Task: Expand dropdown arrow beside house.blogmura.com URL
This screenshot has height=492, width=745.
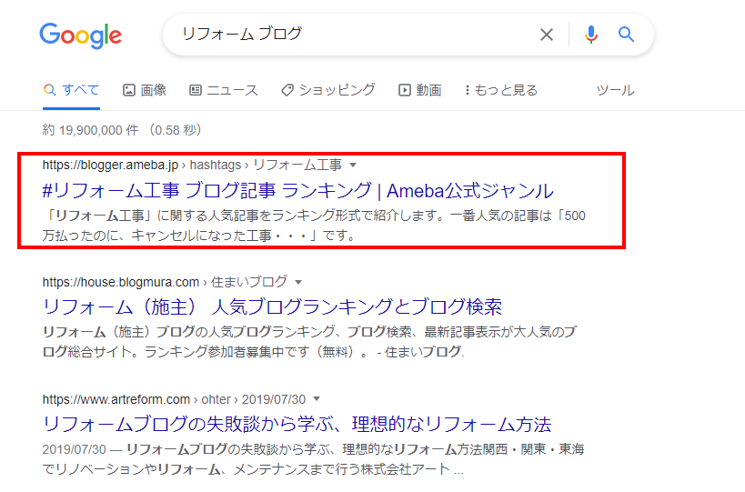Action: click(298, 282)
